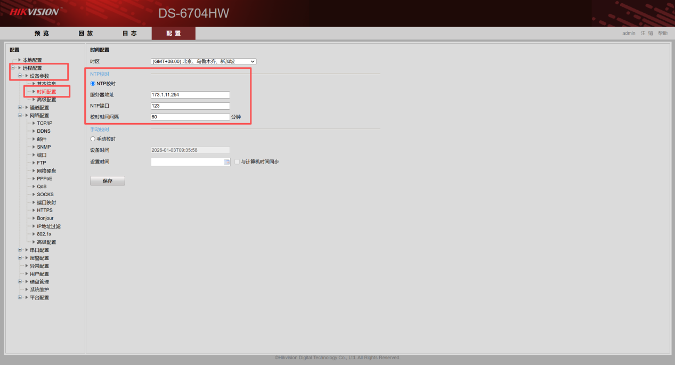Open the 帮助 help link

pyautogui.click(x=662, y=33)
